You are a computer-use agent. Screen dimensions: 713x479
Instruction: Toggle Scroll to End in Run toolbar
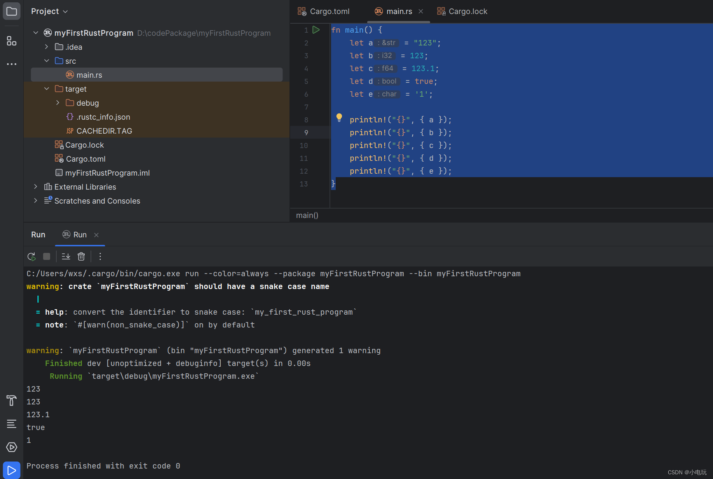coord(66,256)
